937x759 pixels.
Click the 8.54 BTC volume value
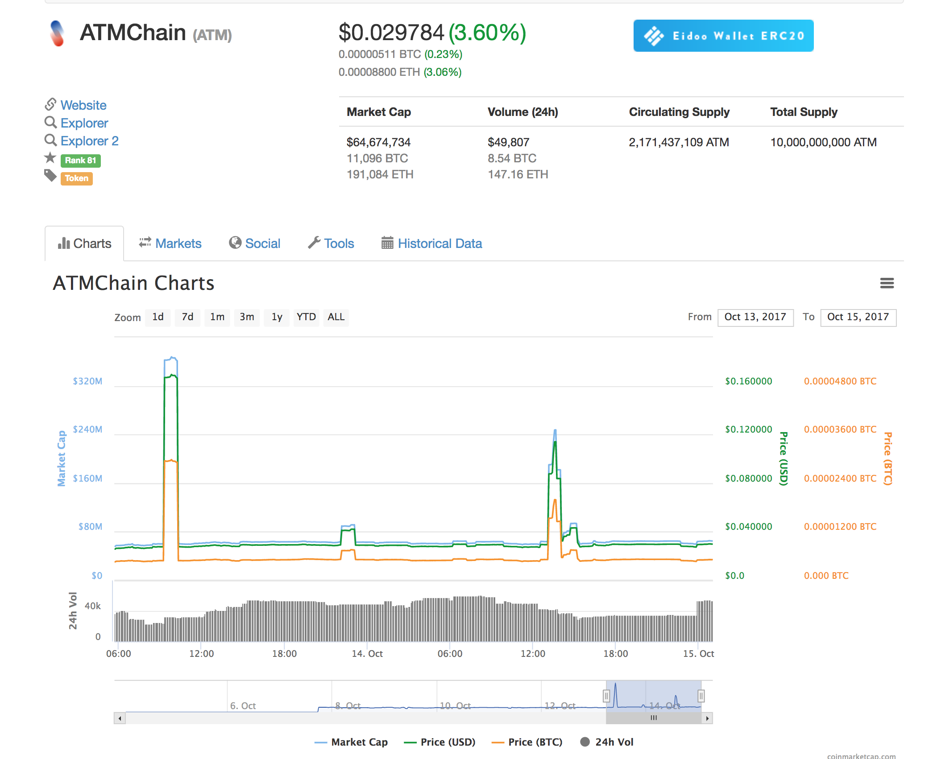pos(512,158)
